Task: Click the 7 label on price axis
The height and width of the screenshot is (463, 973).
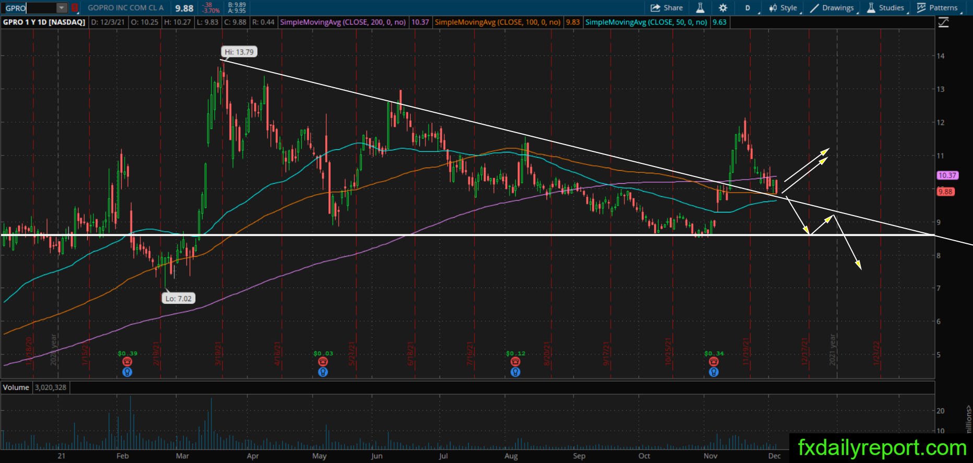Action: (x=939, y=288)
